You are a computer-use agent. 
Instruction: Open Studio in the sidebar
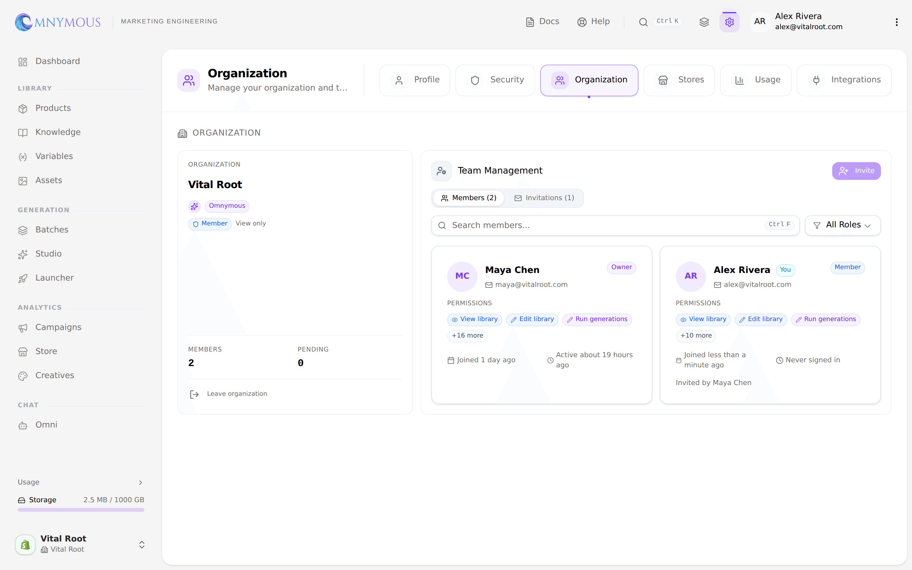point(81,254)
